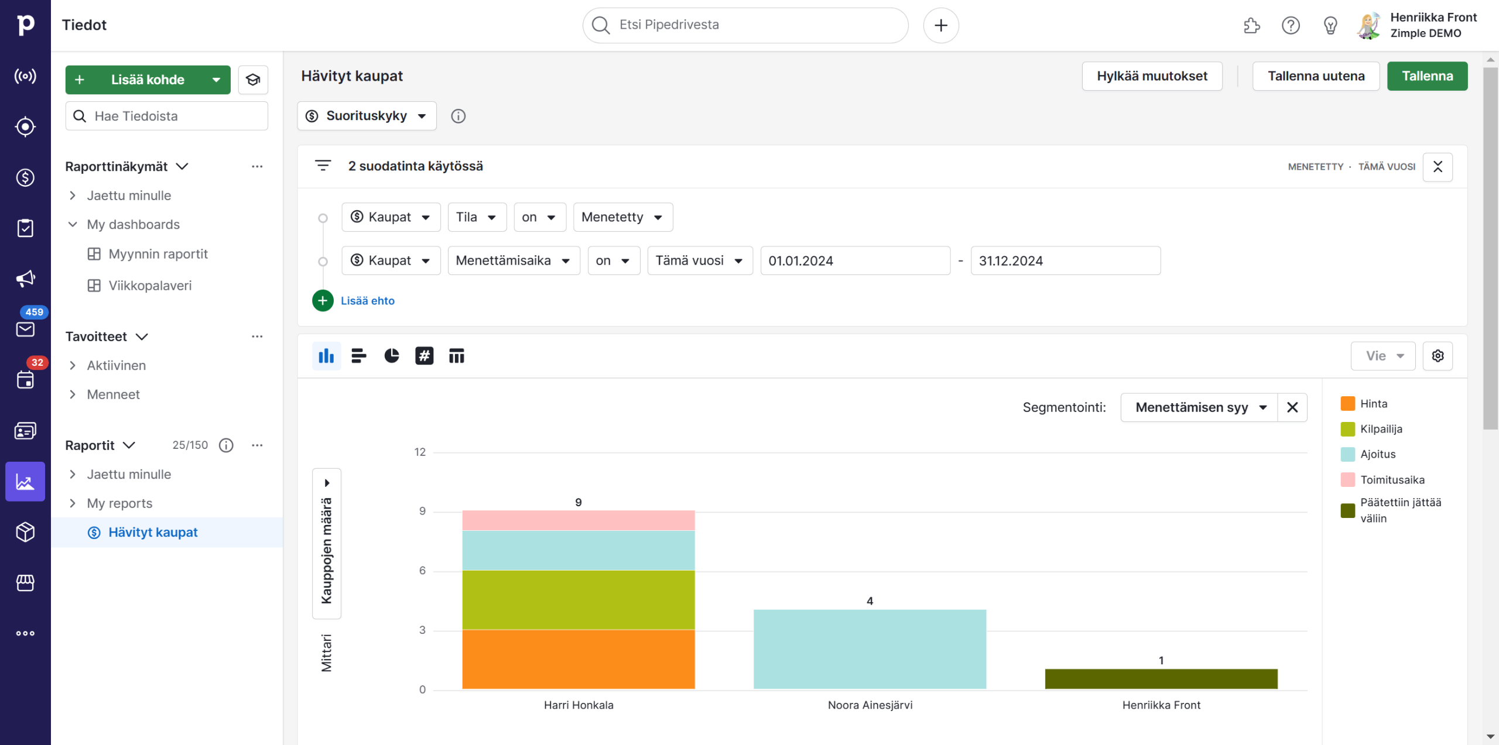Select horizontal bar chart view

[358, 356]
